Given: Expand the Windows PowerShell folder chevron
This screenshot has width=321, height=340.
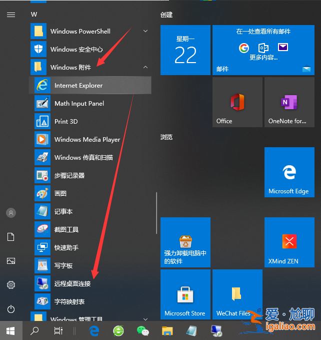Looking at the screenshot, I should pyautogui.click(x=145, y=31).
